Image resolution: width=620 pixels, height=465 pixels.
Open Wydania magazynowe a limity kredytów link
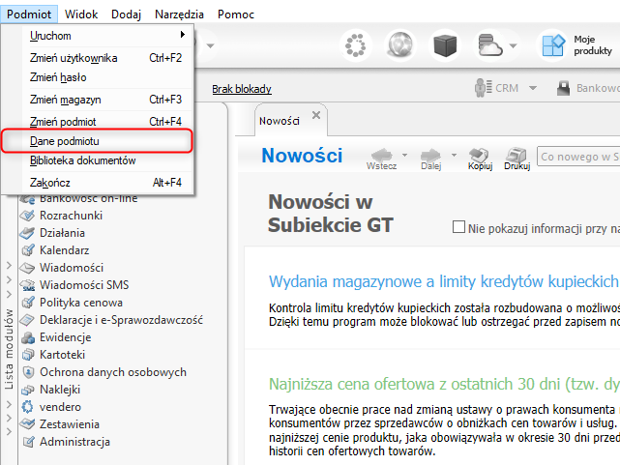[444, 281]
